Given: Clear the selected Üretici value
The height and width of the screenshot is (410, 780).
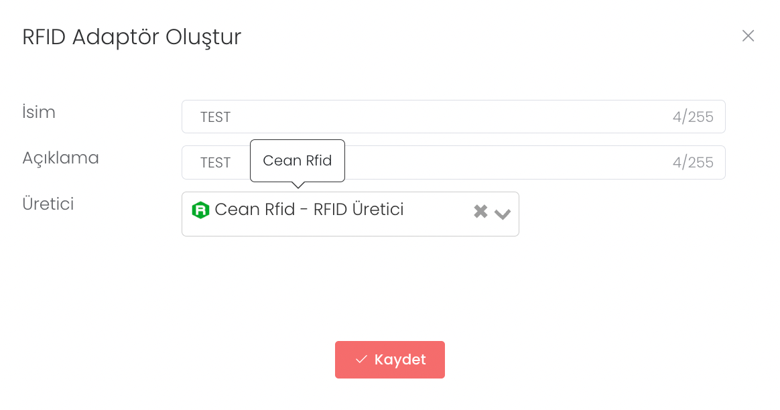Looking at the screenshot, I should coord(480,212).
